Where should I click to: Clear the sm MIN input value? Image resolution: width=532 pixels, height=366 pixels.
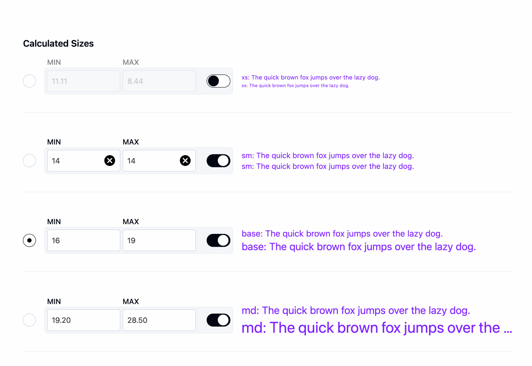[109, 161]
